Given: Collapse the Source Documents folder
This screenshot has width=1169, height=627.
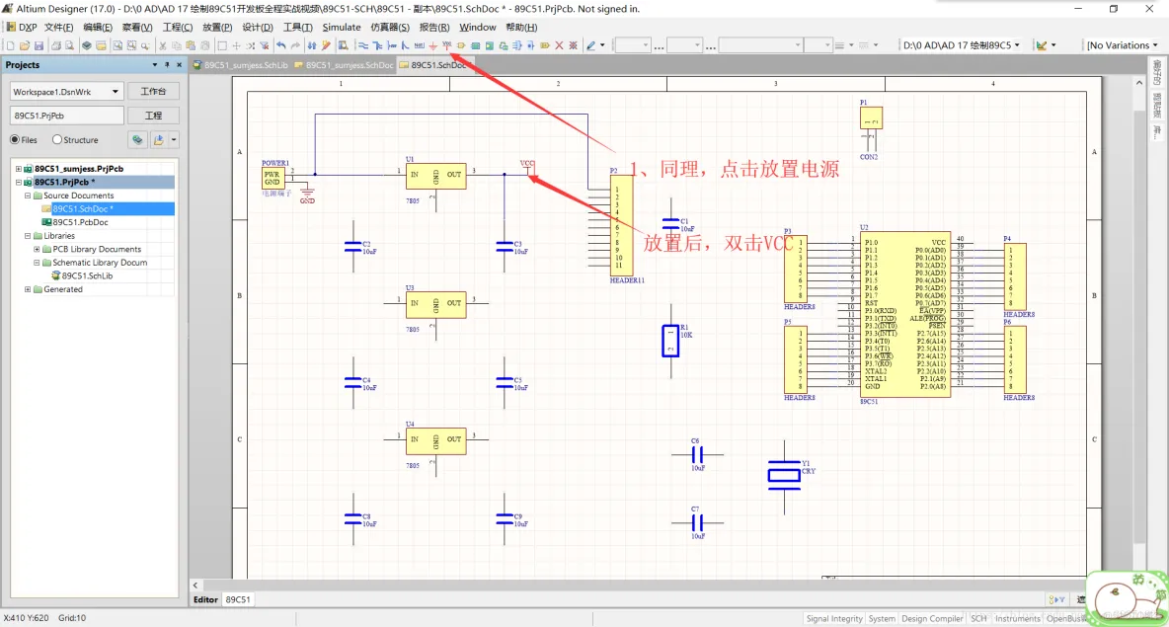Looking at the screenshot, I should pos(28,196).
